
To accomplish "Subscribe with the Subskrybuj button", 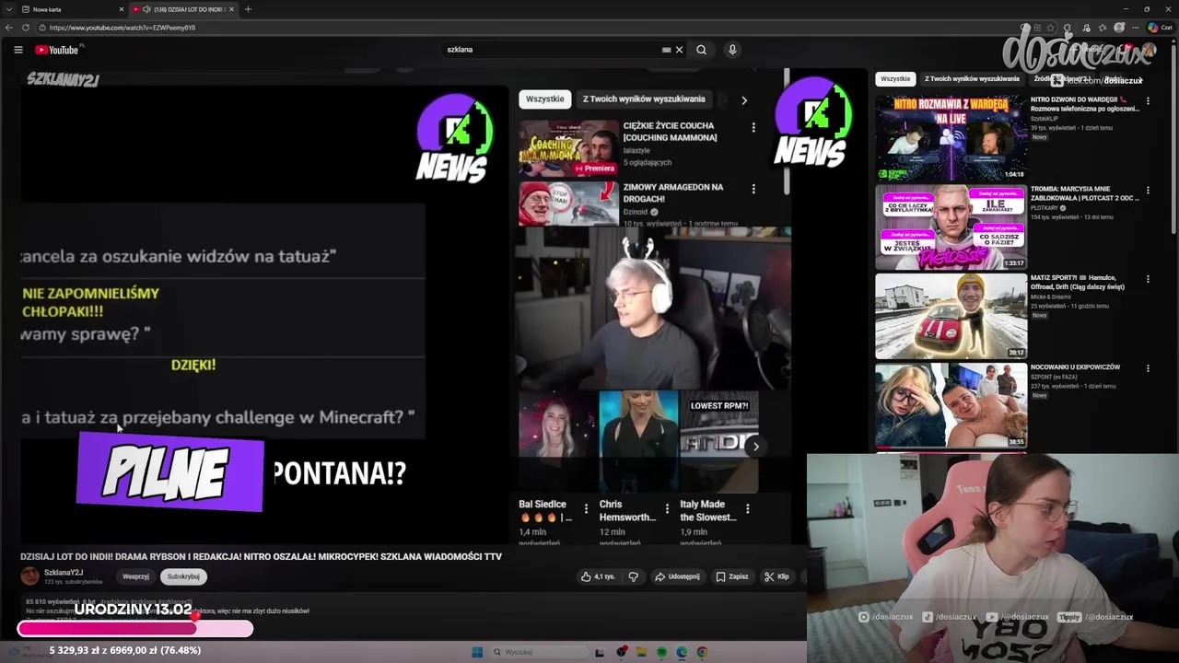I will coord(183,576).
